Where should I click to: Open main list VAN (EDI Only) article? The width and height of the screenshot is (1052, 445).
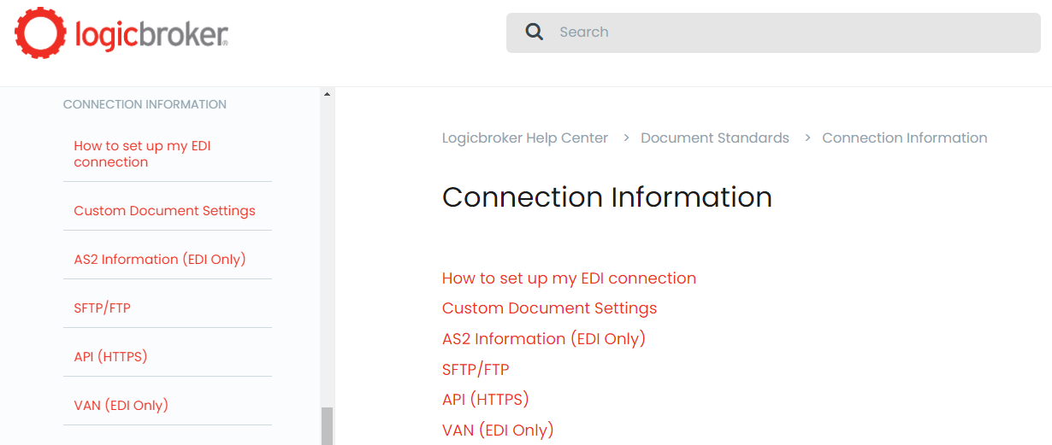498,430
